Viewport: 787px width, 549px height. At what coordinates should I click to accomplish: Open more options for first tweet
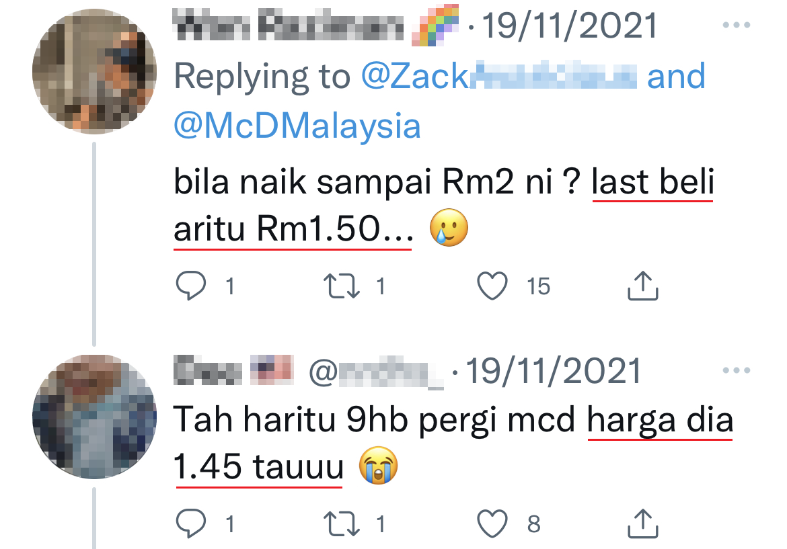(737, 25)
